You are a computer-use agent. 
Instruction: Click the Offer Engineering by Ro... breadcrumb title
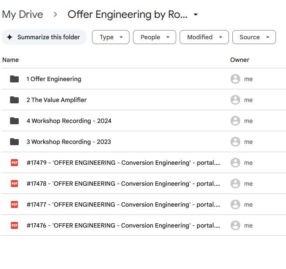click(127, 14)
